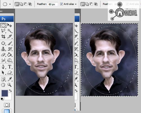This screenshot has width=141, height=113.
Task: Open the tool preset picker arrow
Action: [x=10, y=4]
